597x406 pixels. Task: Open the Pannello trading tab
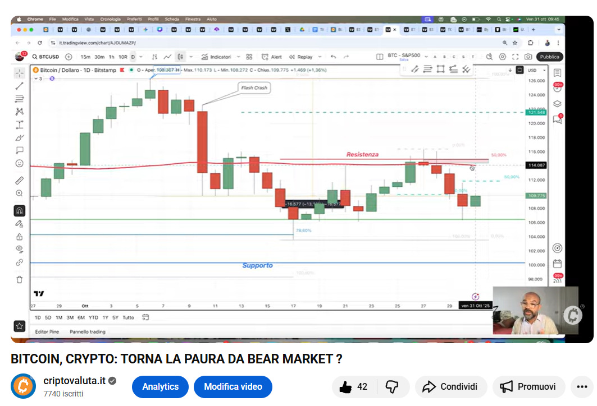(x=88, y=331)
